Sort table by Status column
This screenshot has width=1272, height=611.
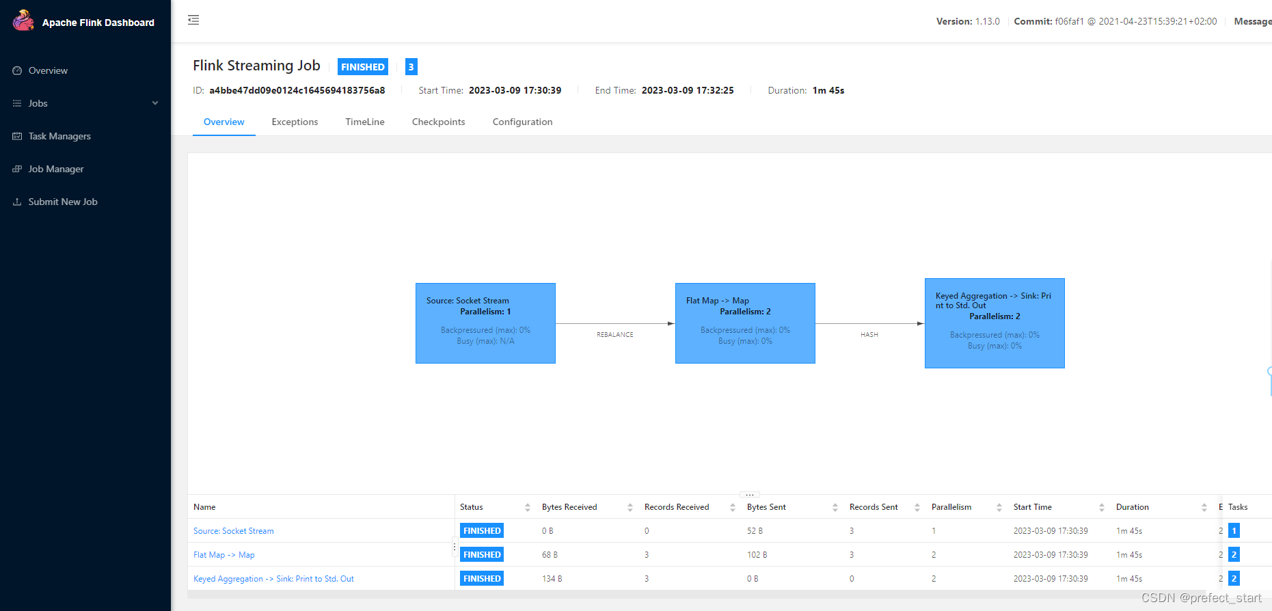(x=528, y=507)
